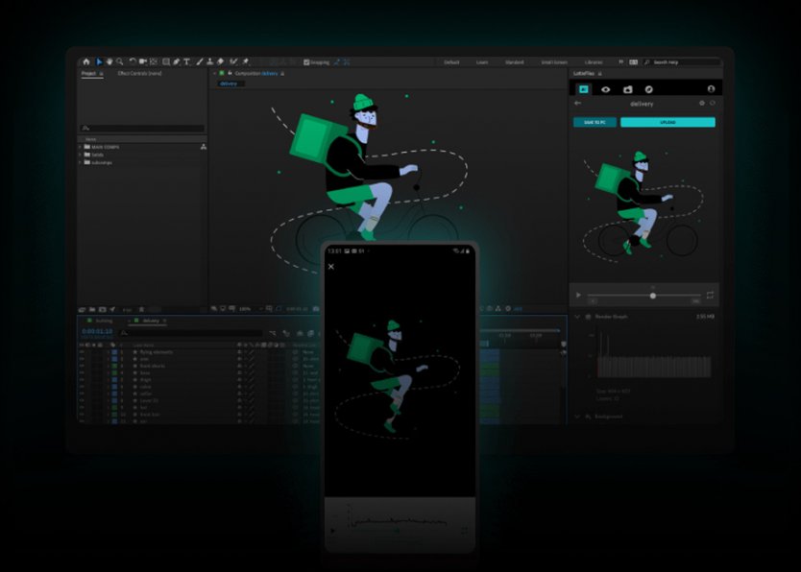Screen dimensions: 801x572
Task: Click the preview progress slider
Action: pos(653,295)
